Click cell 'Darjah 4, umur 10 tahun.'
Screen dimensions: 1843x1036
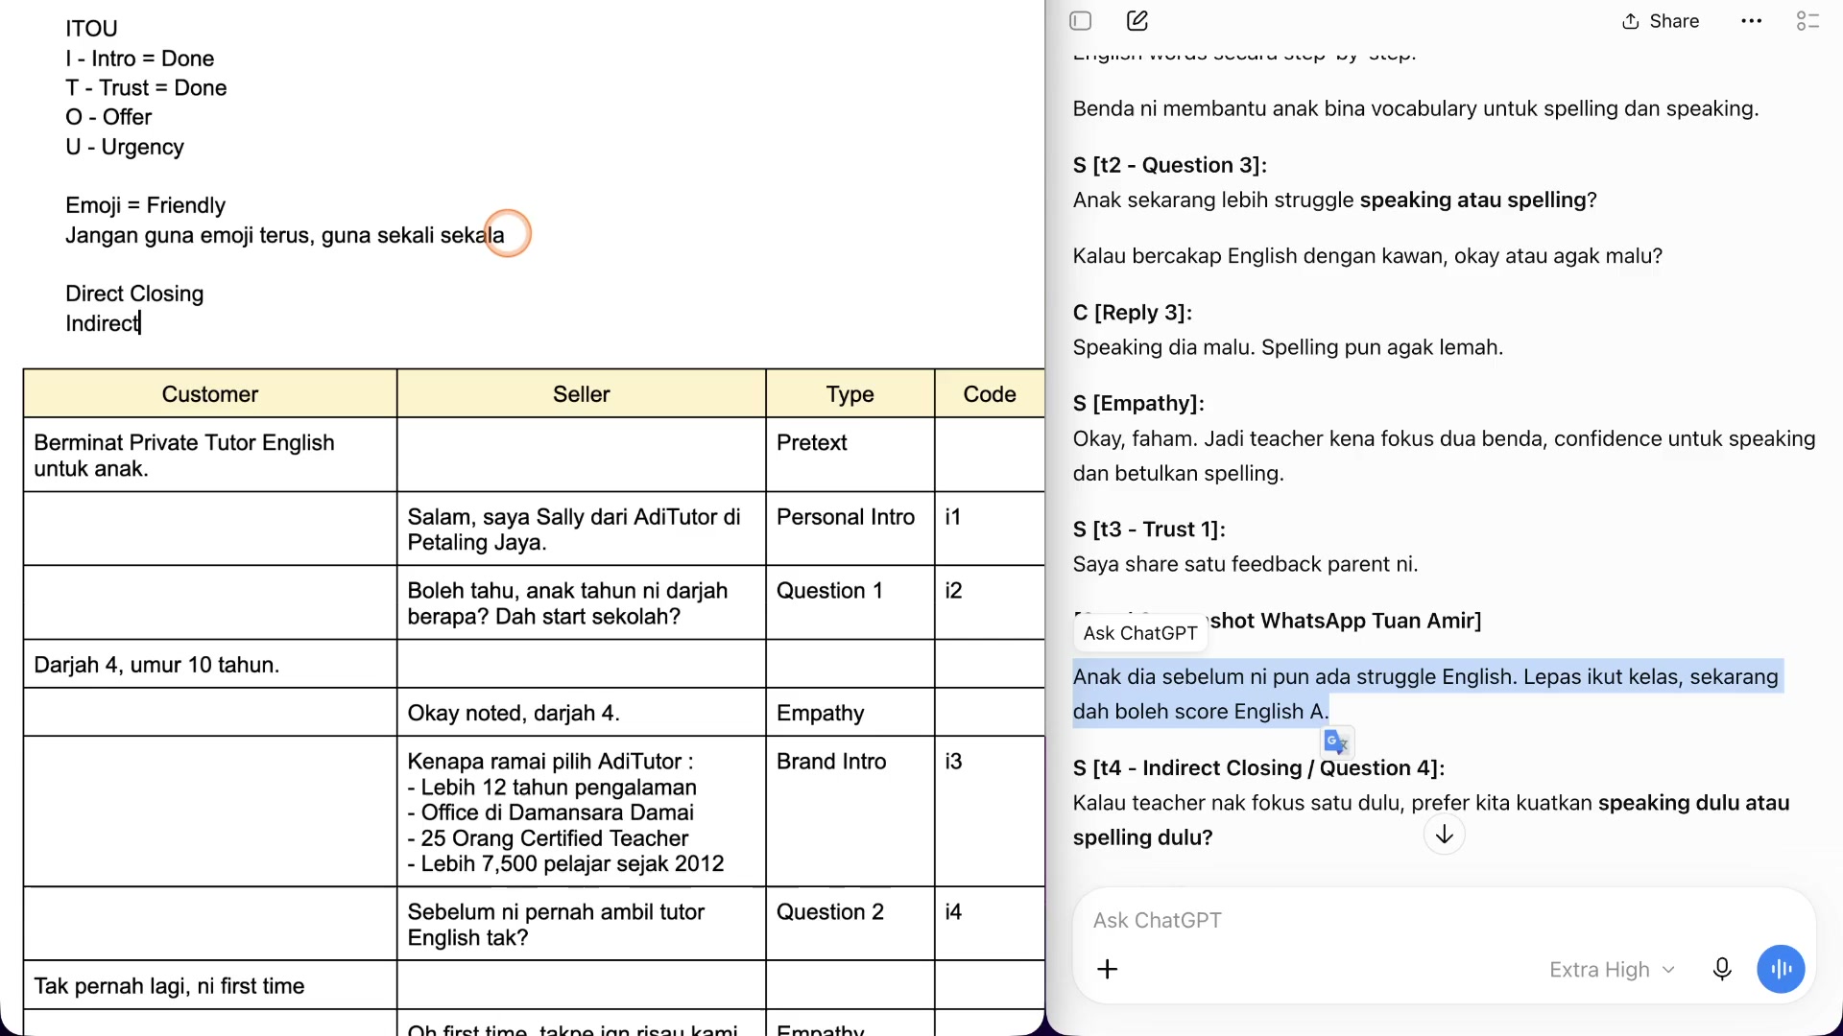(210, 664)
